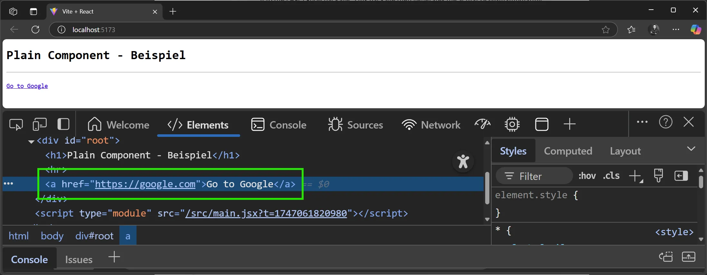Add a new style rule plus icon

(636, 176)
